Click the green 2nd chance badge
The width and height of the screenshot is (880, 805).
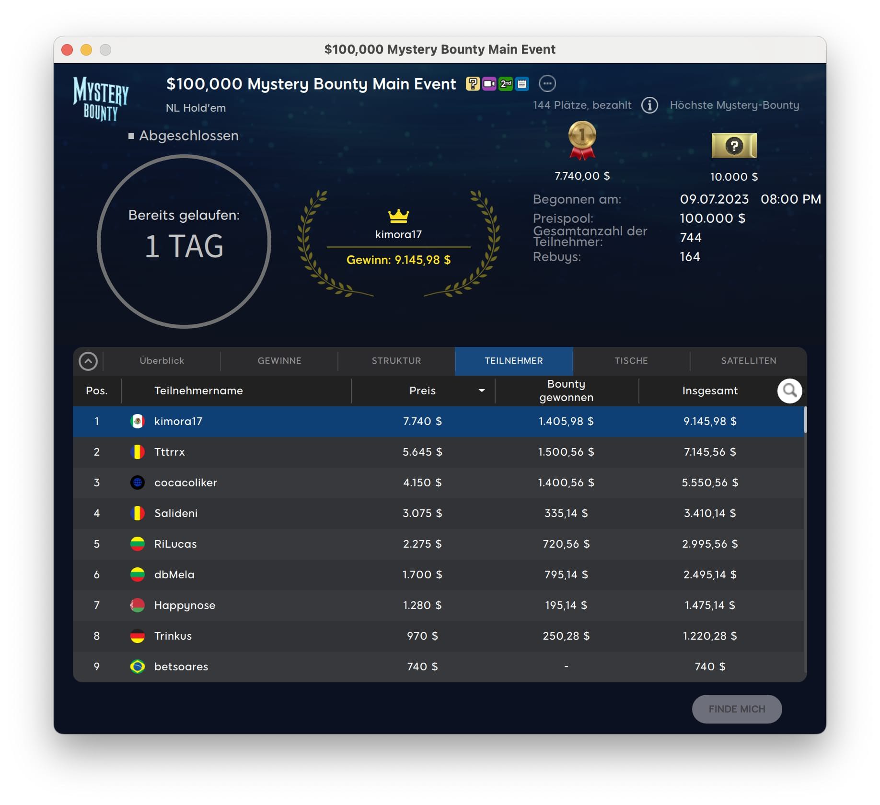point(506,84)
